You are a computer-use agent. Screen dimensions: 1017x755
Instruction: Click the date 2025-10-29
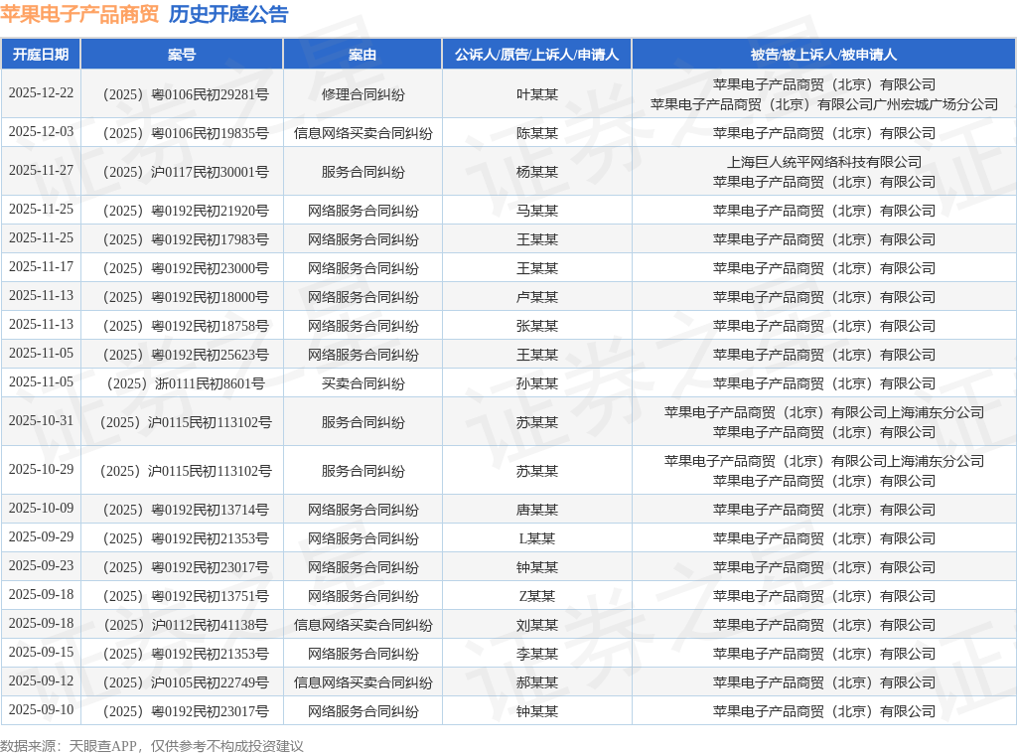click(x=41, y=469)
